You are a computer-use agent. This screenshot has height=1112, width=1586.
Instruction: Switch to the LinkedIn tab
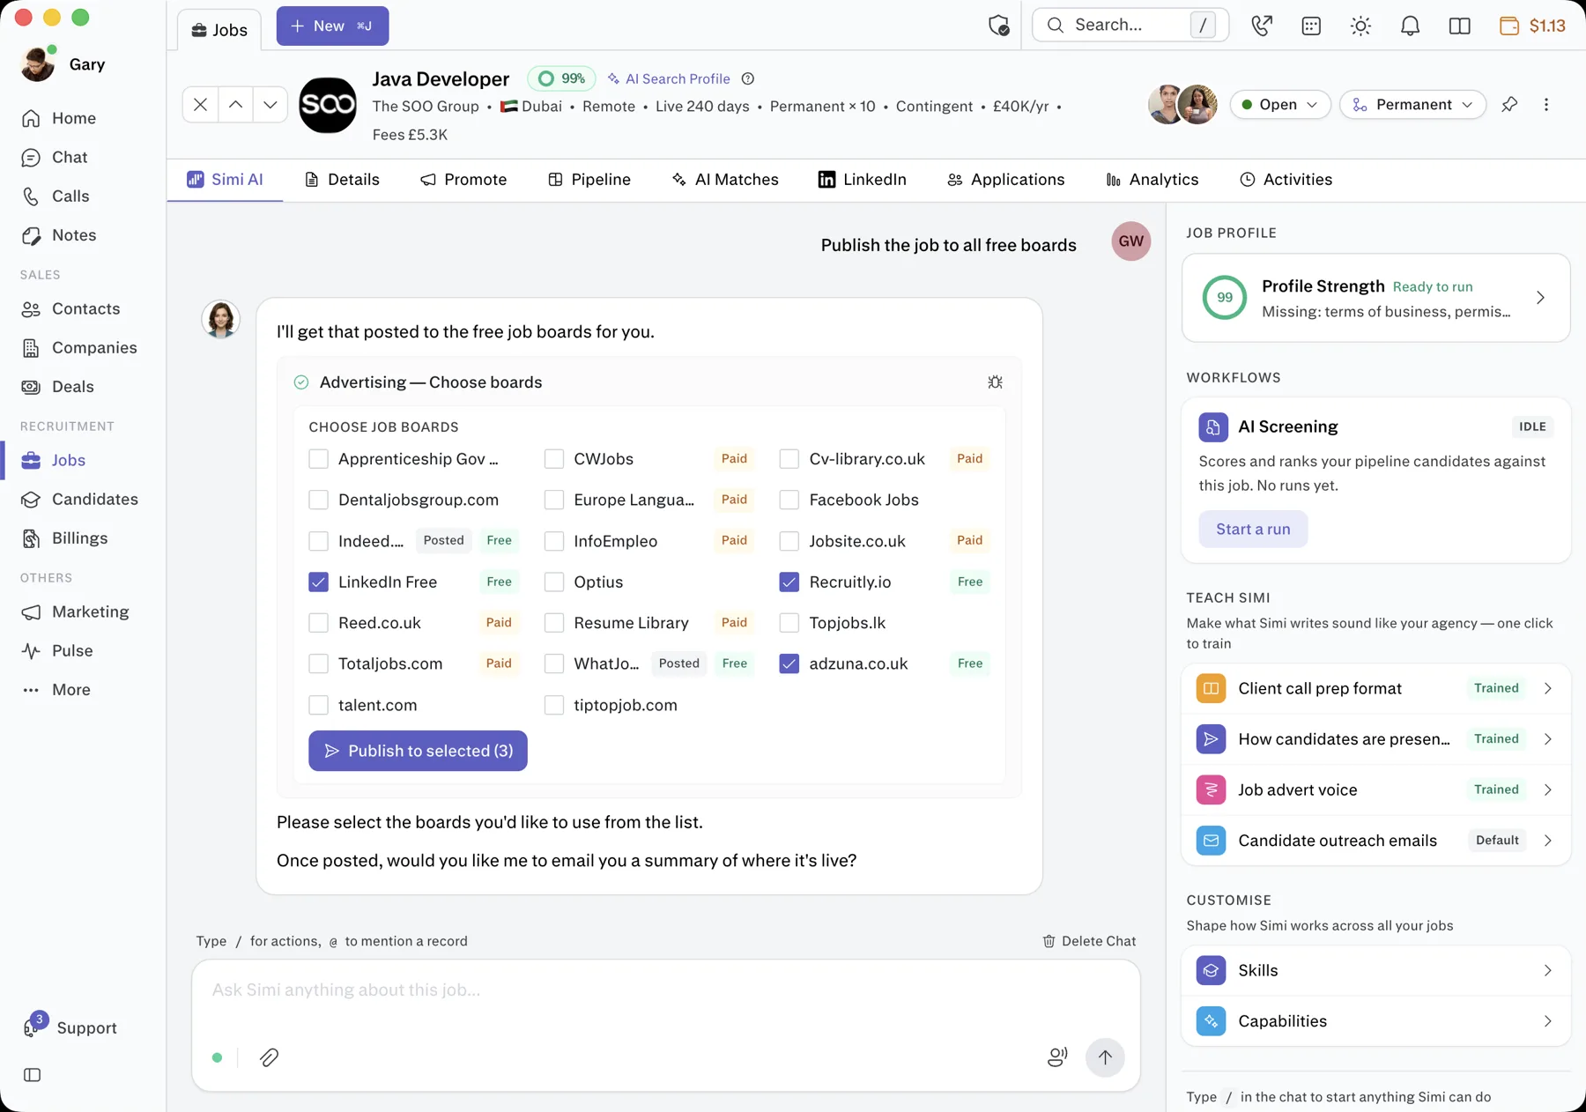(x=863, y=180)
